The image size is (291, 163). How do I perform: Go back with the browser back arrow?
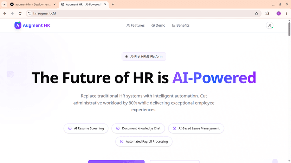click(5, 13)
